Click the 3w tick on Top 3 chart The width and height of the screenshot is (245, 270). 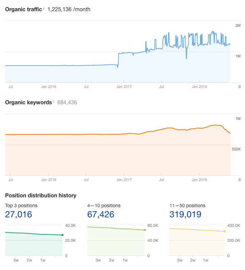(x=16, y=260)
